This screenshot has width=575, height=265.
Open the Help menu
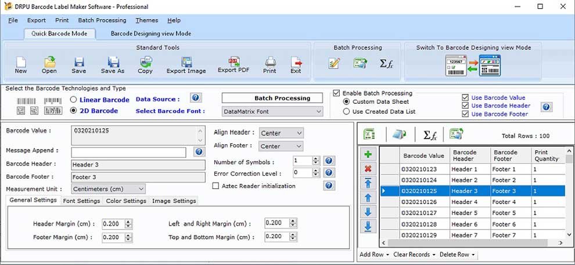pyautogui.click(x=174, y=20)
